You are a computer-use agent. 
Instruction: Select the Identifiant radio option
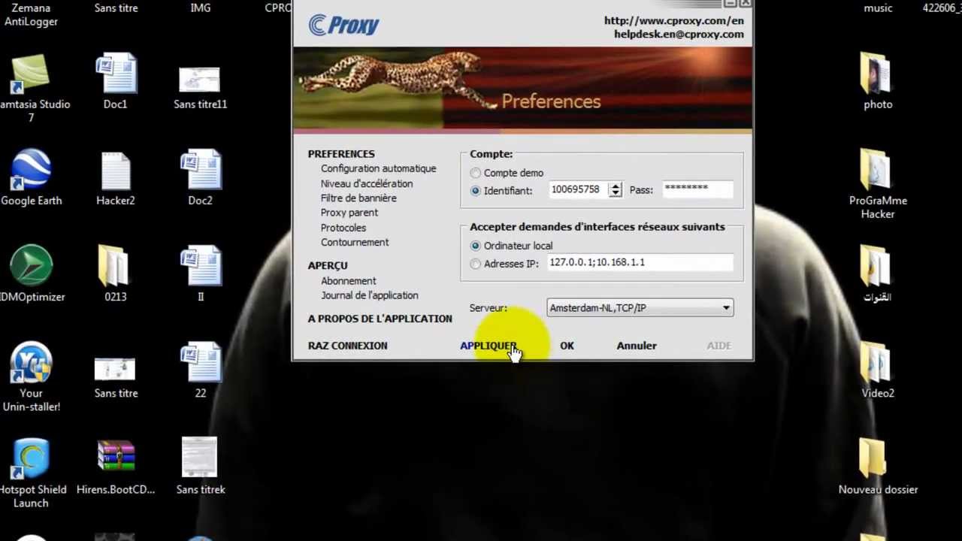[475, 191]
